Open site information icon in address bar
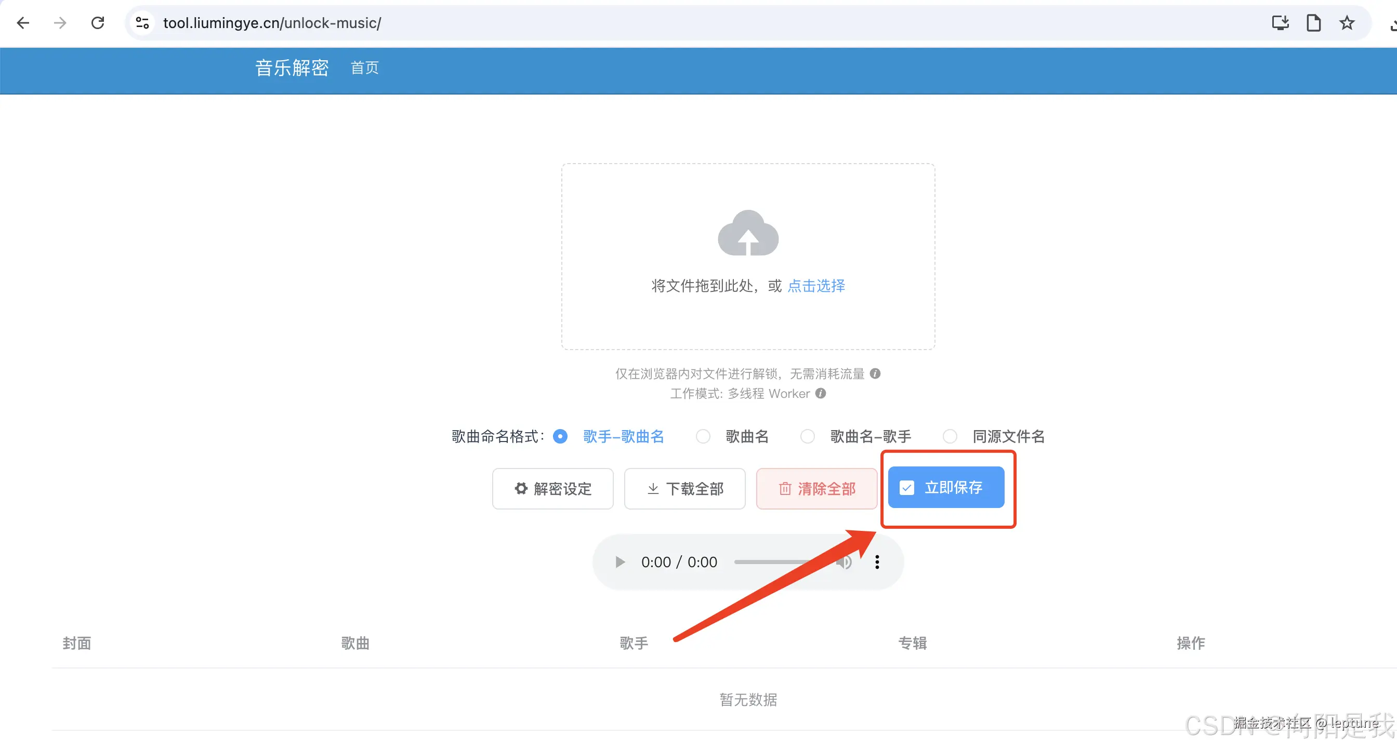Viewport: 1397px width, 749px height. tap(142, 23)
